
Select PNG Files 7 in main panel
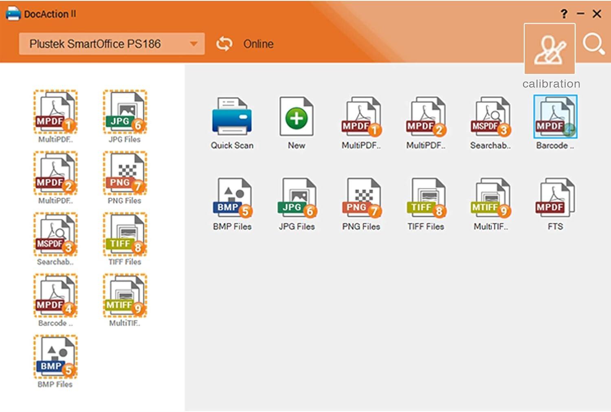361,198
